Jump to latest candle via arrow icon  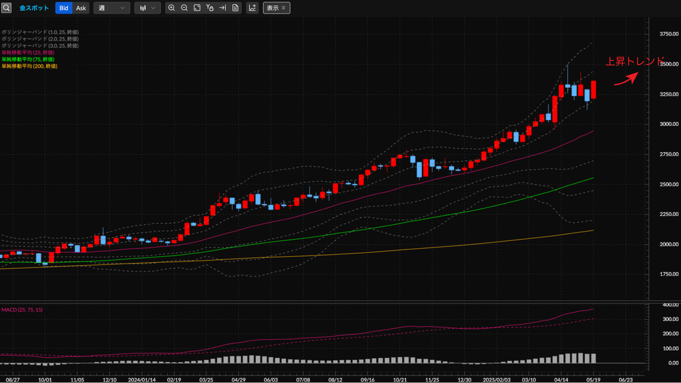click(223, 7)
